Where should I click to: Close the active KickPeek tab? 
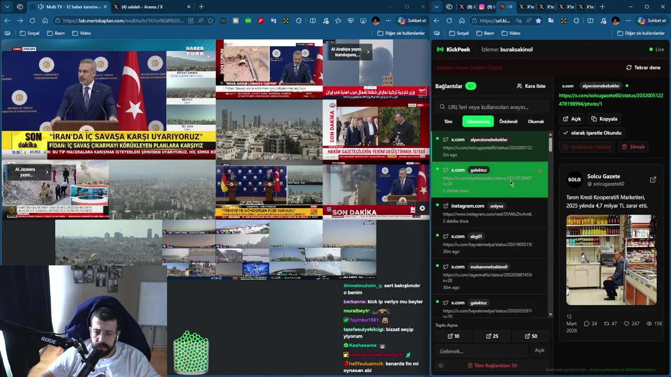pyautogui.click(x=510, y=7)
